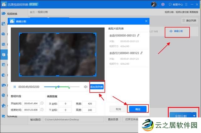Confirm with the 确定 button
The image size is (201, 133).
138,109
